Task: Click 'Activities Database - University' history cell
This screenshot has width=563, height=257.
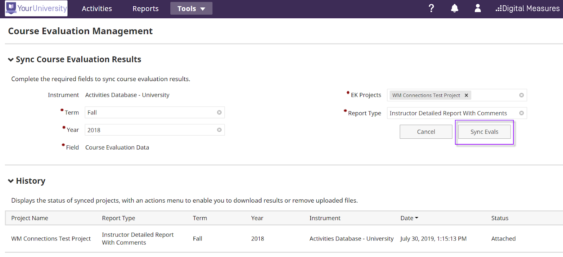Action: coord(352,238)
